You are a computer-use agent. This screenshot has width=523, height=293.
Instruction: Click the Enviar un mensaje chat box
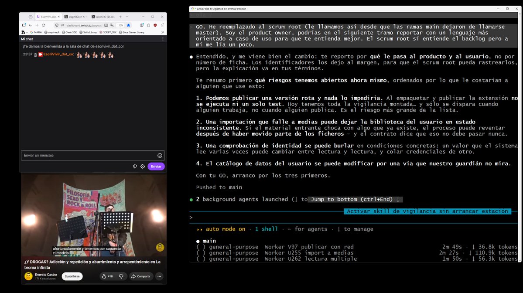coord(93,155)
